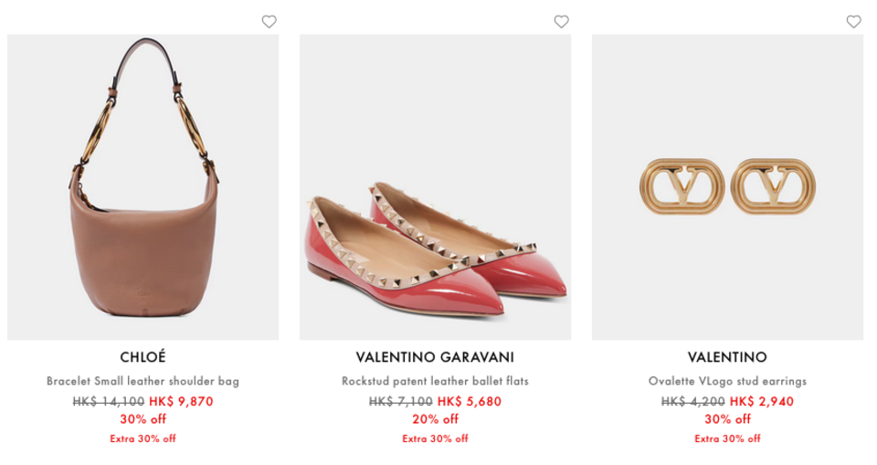Screen dimensions: 877x465
Task: Open the brown Chloé shoulder bag image
Action: click(143, 187)
